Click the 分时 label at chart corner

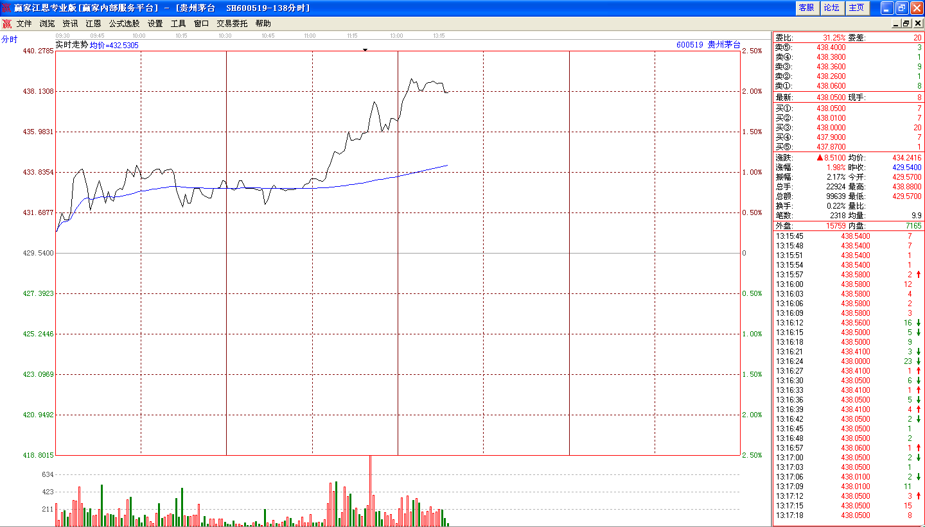[10, 39]
